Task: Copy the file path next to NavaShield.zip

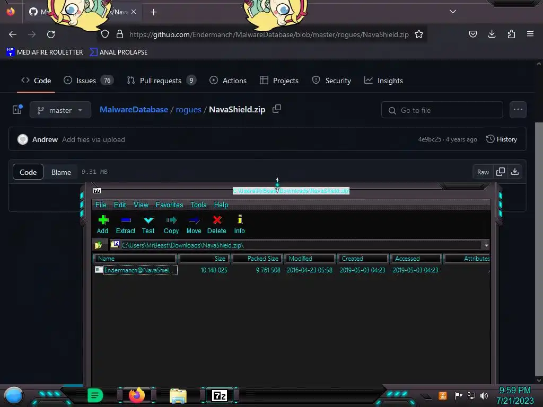Action: coord(277,109)
